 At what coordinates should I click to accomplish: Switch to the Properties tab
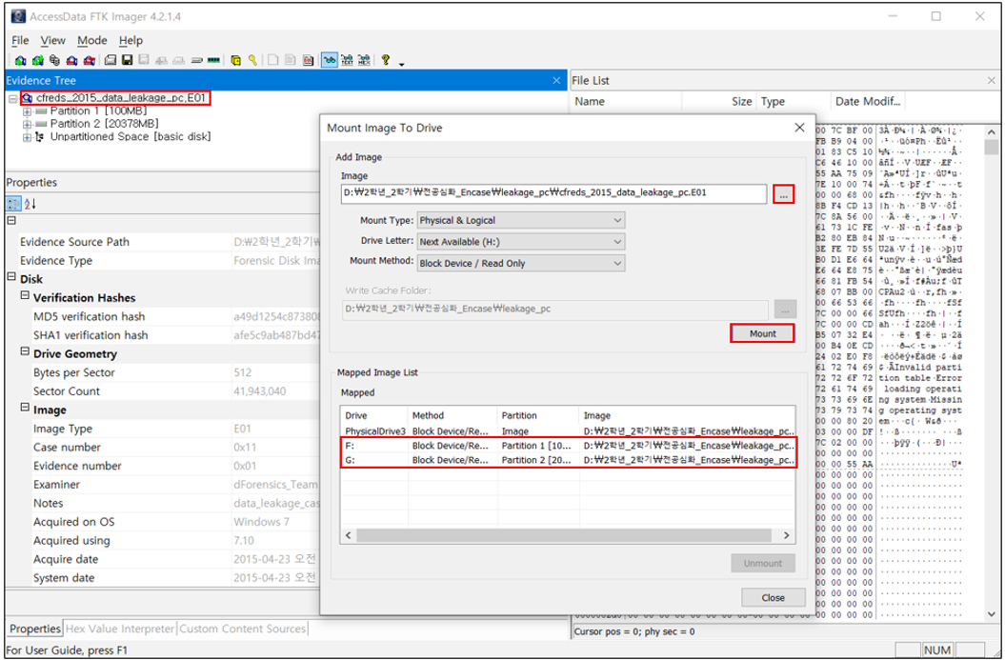tap(34, 629)
